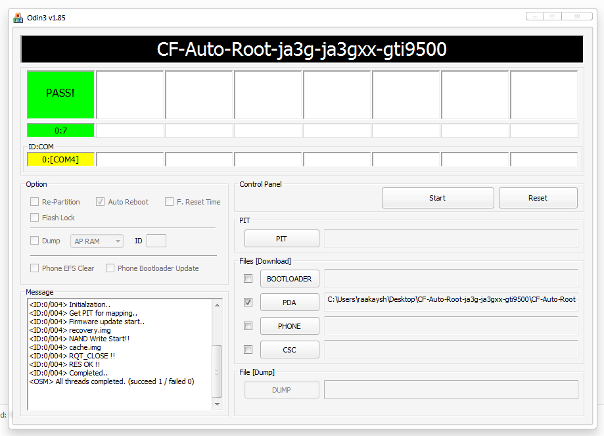Click the PHONE file path field
The image size is (604, 436).
click(x=451, y=326)
